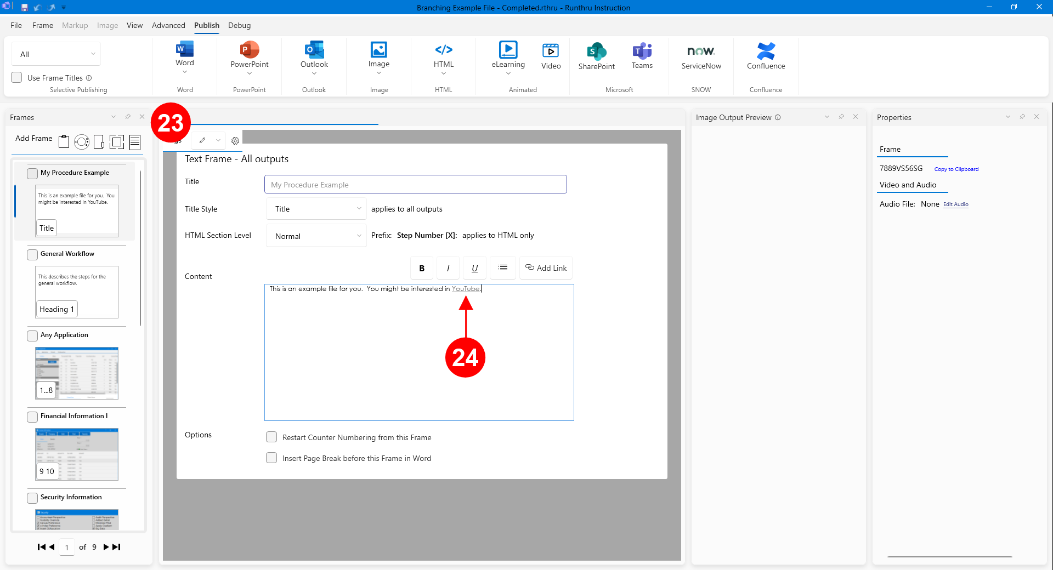Switch to the View tab
Viewport: 1053px width, 570px height.
click(134, 25)
